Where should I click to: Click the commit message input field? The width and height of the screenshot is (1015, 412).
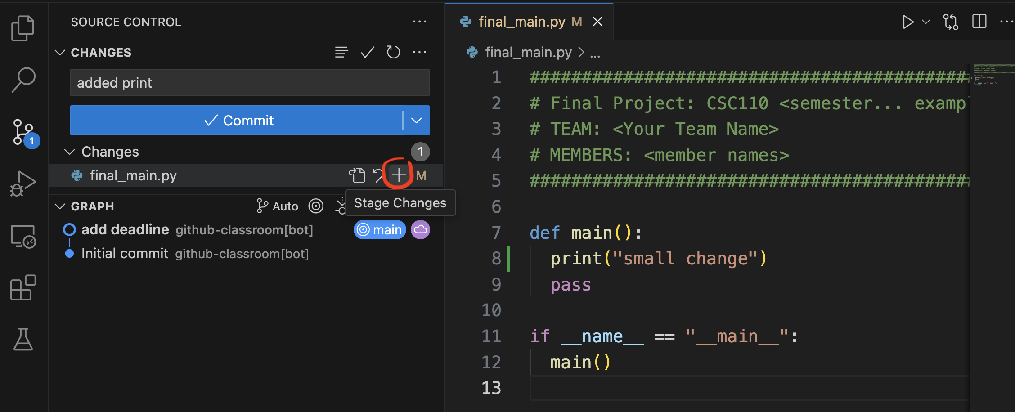click(250, 83)
